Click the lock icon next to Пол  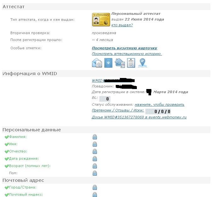tap(95, 173)
